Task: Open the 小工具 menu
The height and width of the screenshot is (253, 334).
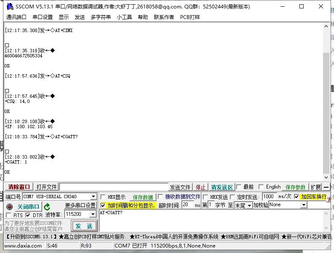Action: 124,17
